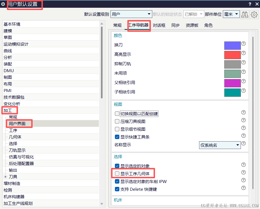Switch to the 同步 tab
260x209 pixels.
pyautogui.click(x=176, y=25)
